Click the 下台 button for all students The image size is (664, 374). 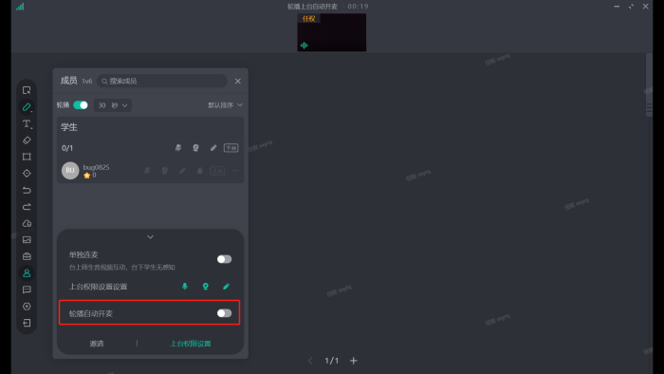point(231,148)
